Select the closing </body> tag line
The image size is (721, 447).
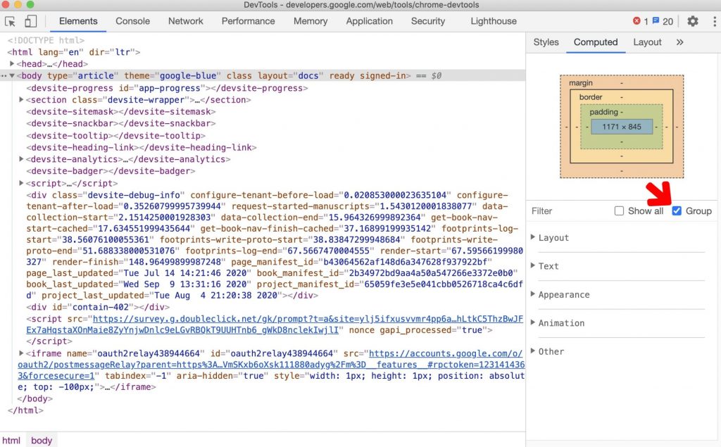(x=35, y=398)
